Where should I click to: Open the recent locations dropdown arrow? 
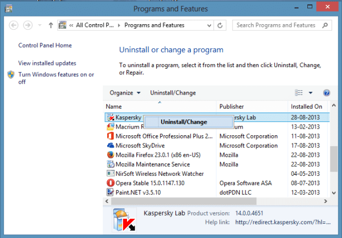coord(40,25)
